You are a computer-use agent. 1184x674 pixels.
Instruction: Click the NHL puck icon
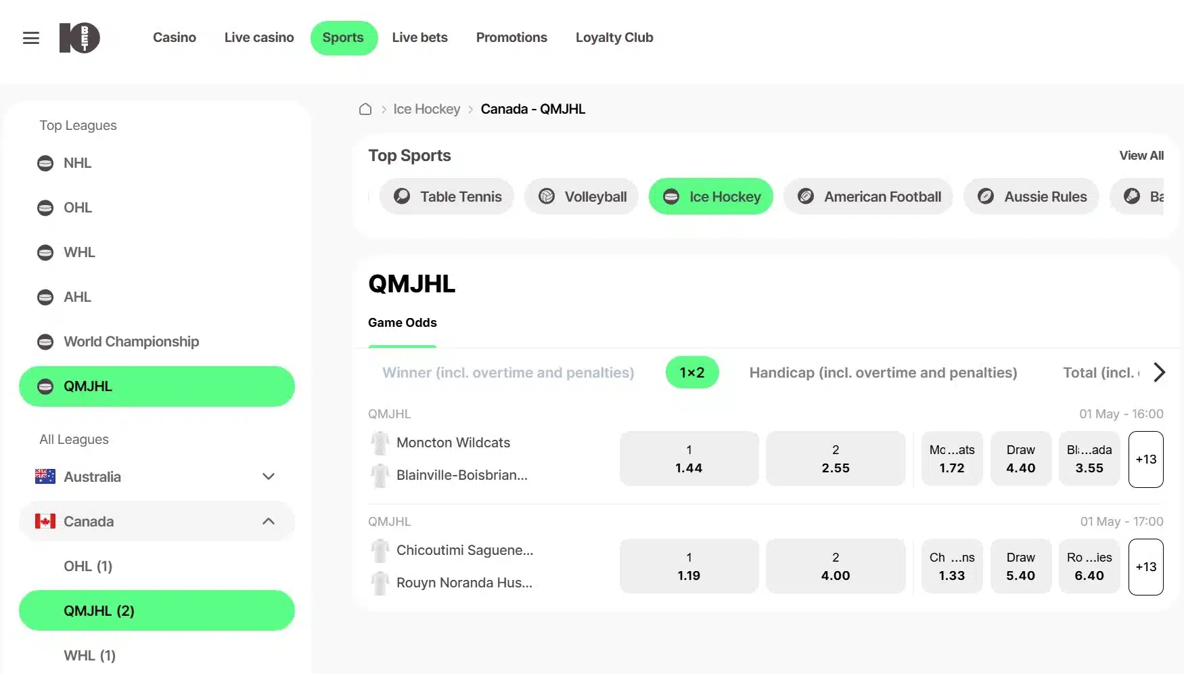tap(45, 163)
